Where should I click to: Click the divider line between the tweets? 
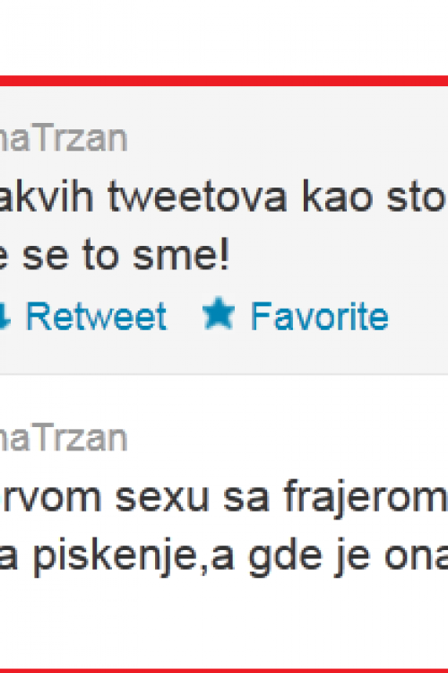pyautogui.click(x=224, y=374)
